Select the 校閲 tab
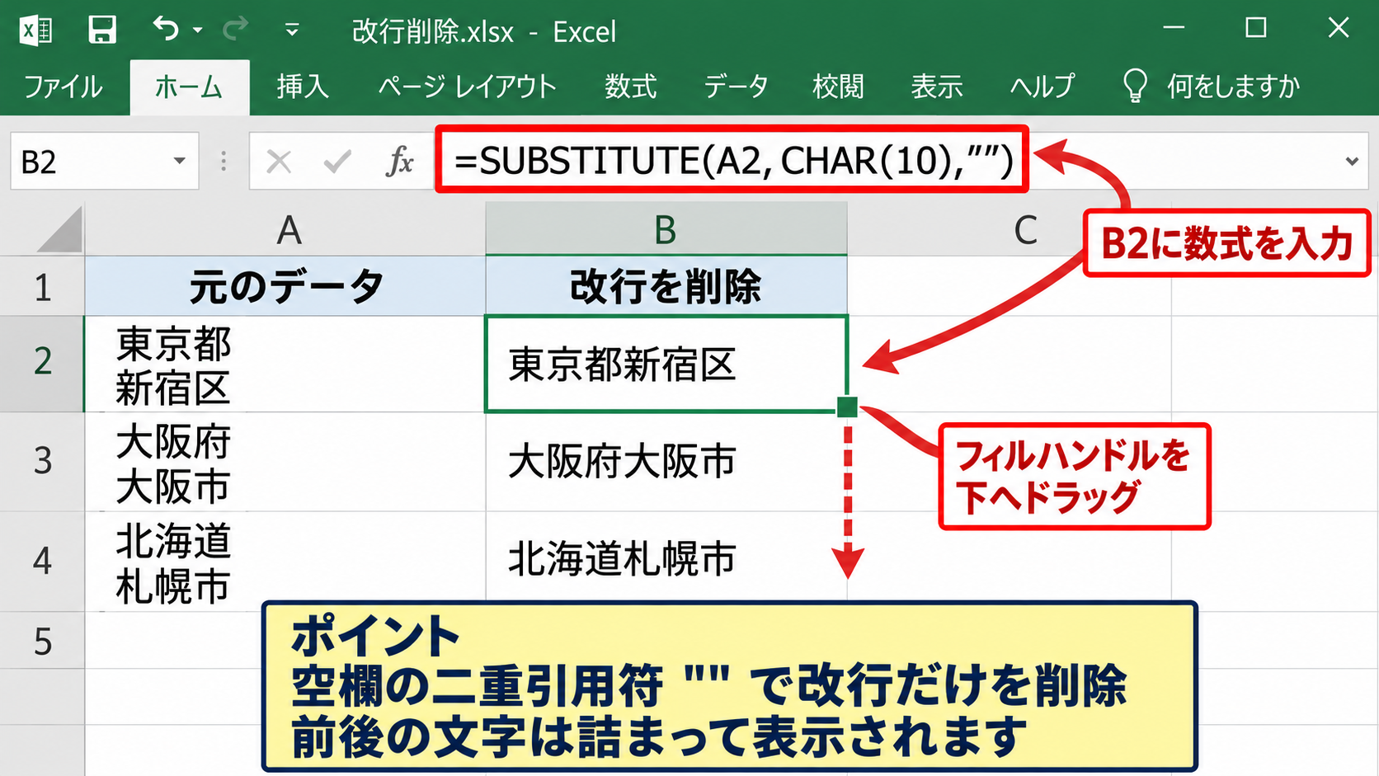The image size is (1379, 776). click(x=838, y=86)
